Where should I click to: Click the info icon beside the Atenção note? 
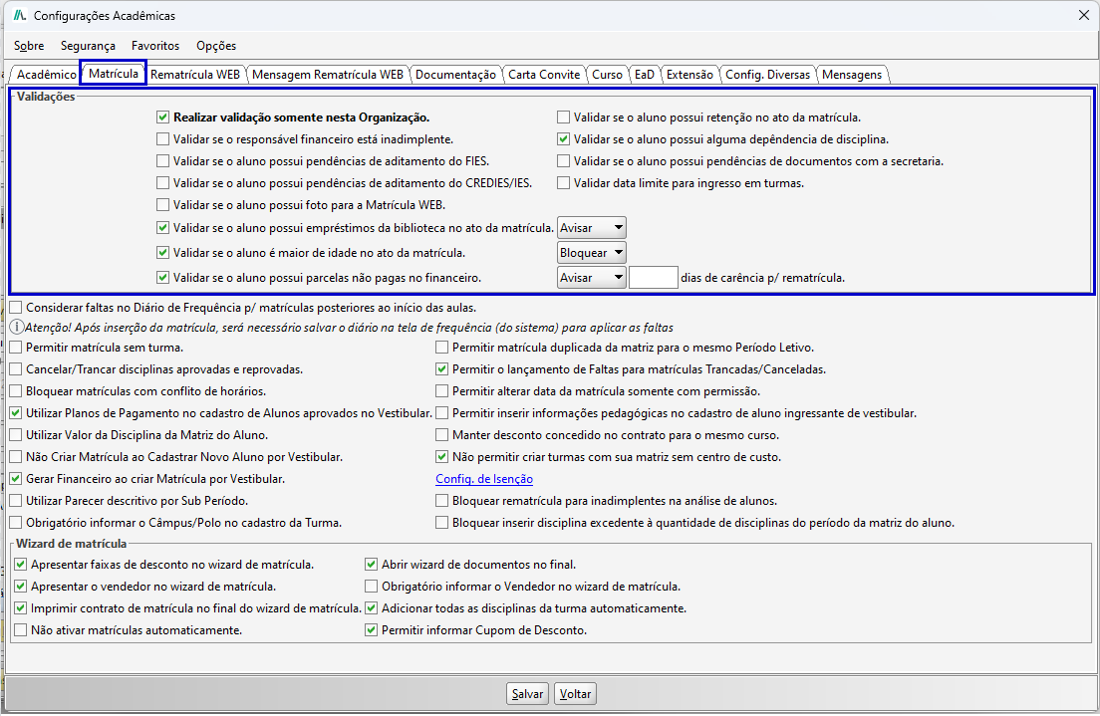(x=16, y=327)
